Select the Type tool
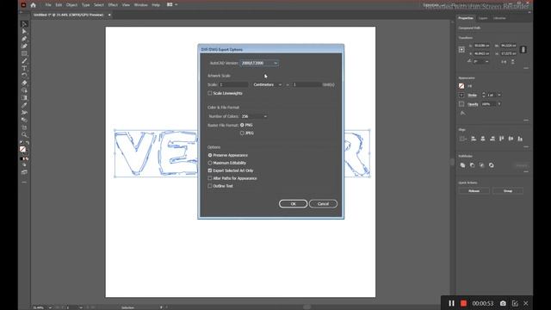Image resolution: width=551 pixels, height=310 pixels. click(24, 68)
